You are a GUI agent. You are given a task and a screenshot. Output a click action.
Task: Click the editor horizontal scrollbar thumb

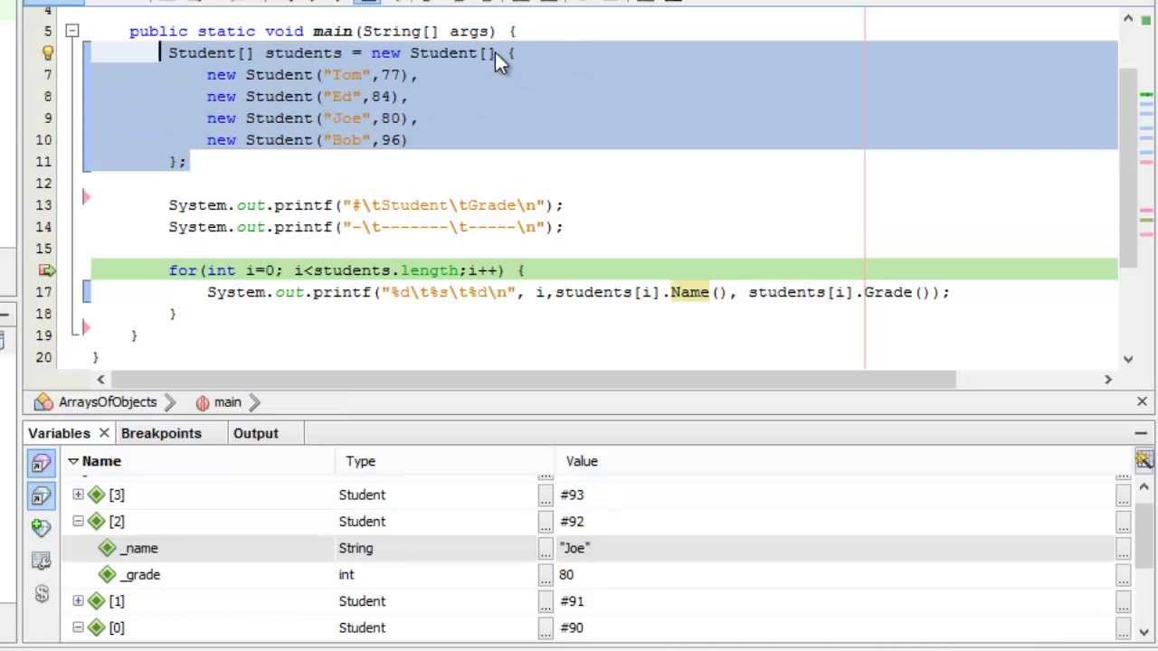[534, 380]
